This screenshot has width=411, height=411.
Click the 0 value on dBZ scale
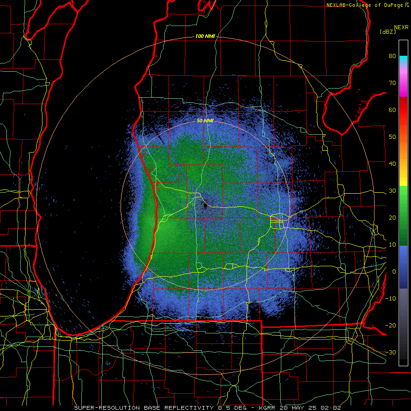click(x=394, y=272)
